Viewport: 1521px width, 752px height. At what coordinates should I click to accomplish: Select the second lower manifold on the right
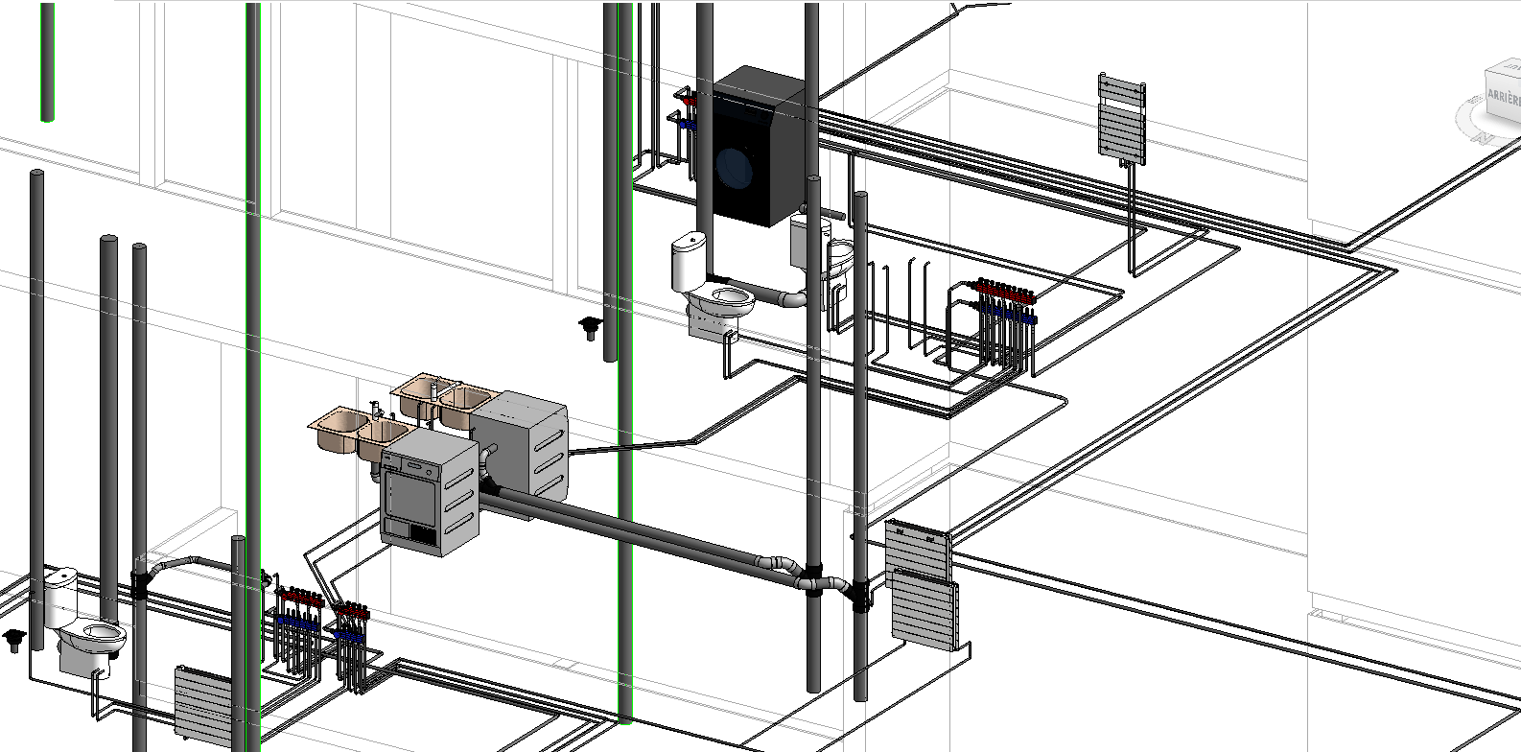[351, 622]
